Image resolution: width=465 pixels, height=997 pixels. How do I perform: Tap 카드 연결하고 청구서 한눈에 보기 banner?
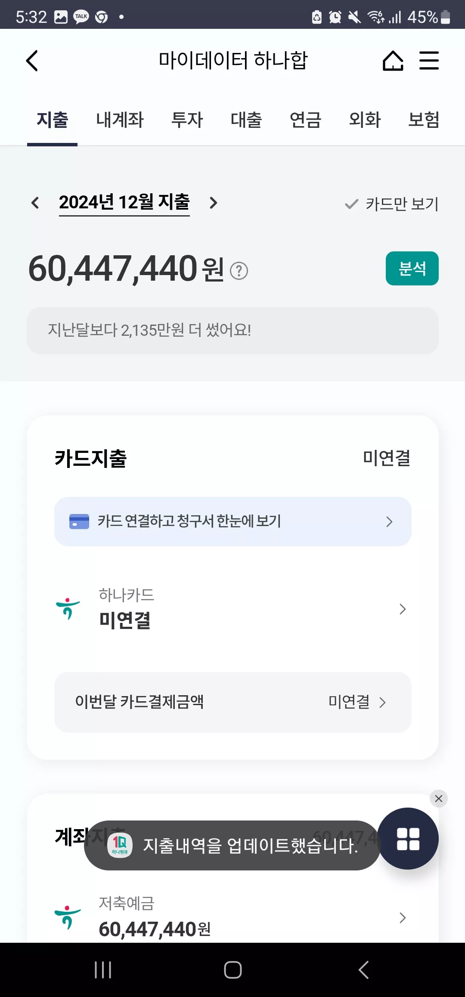pyautogui.click(x=232, y=521)
